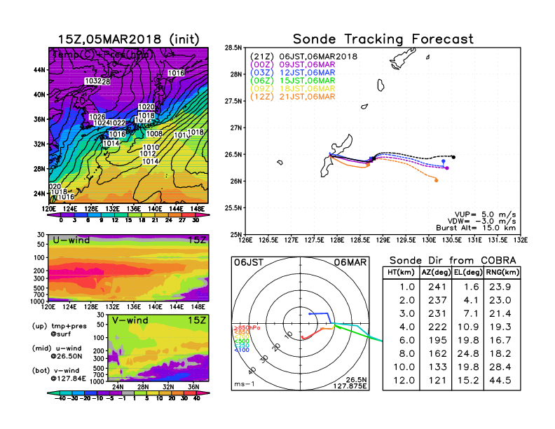Viewport: 555px width, 429px height.
Task: Click the "1022" pressure contour label
Action: pyautogui.click(x=117, y=123)
